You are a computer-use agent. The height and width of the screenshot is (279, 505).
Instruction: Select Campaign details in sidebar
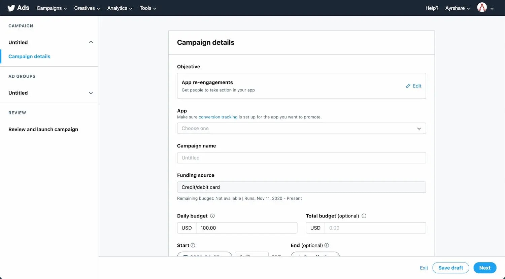(29, 57)
